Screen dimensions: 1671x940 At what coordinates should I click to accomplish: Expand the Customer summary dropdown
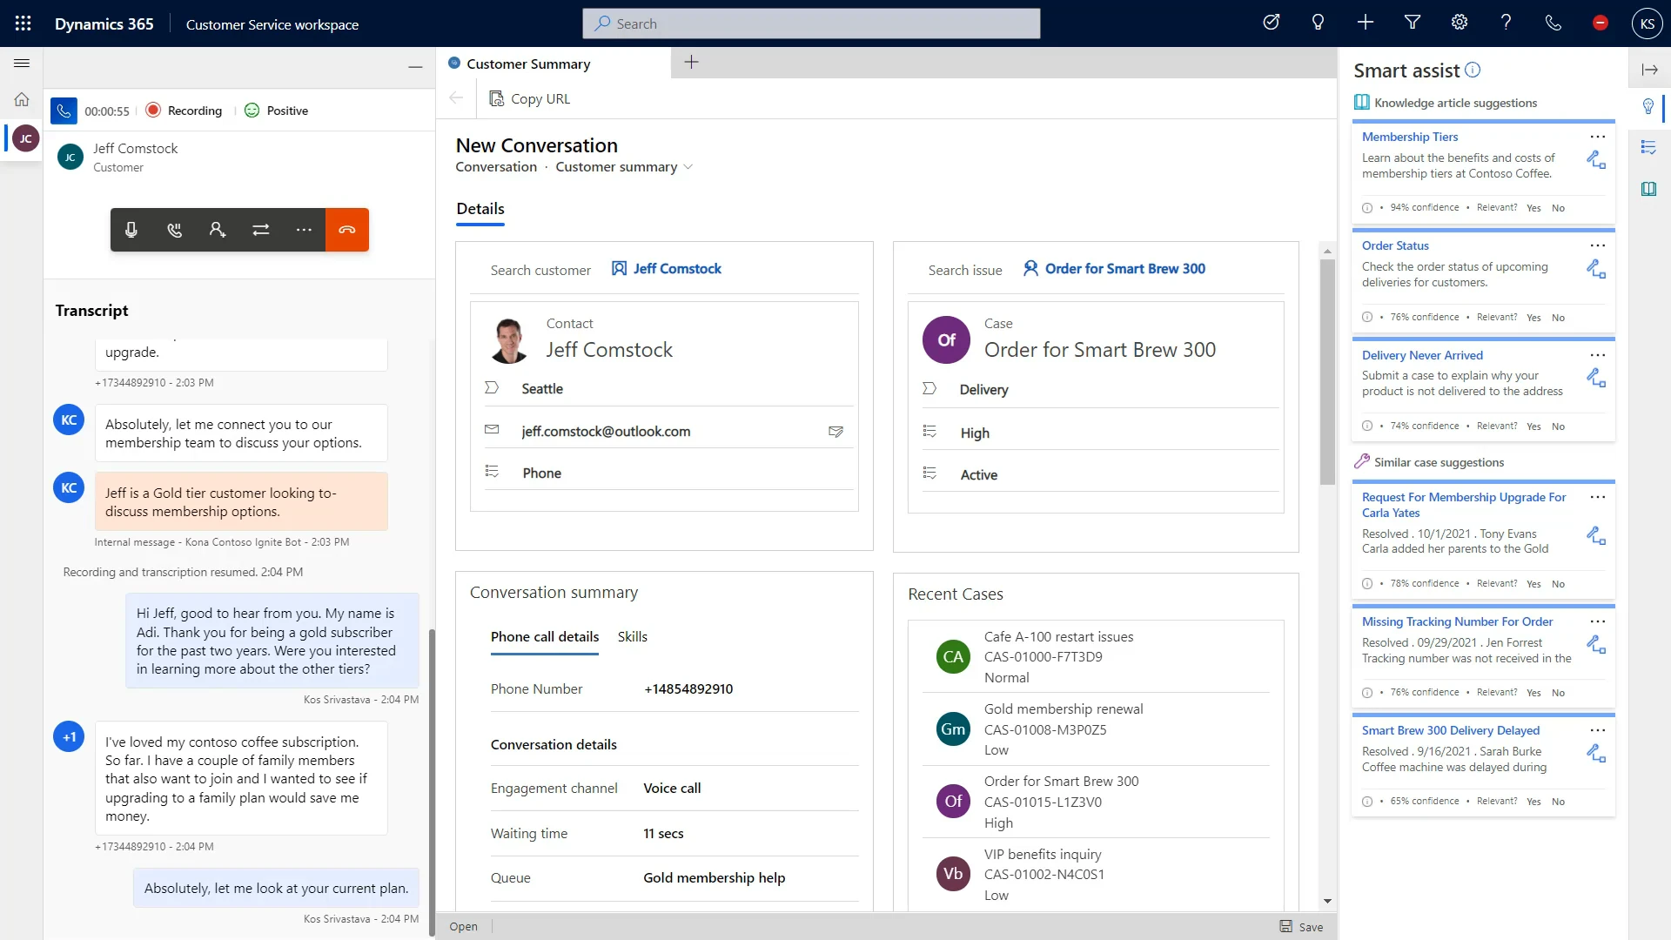pos(688,167)
